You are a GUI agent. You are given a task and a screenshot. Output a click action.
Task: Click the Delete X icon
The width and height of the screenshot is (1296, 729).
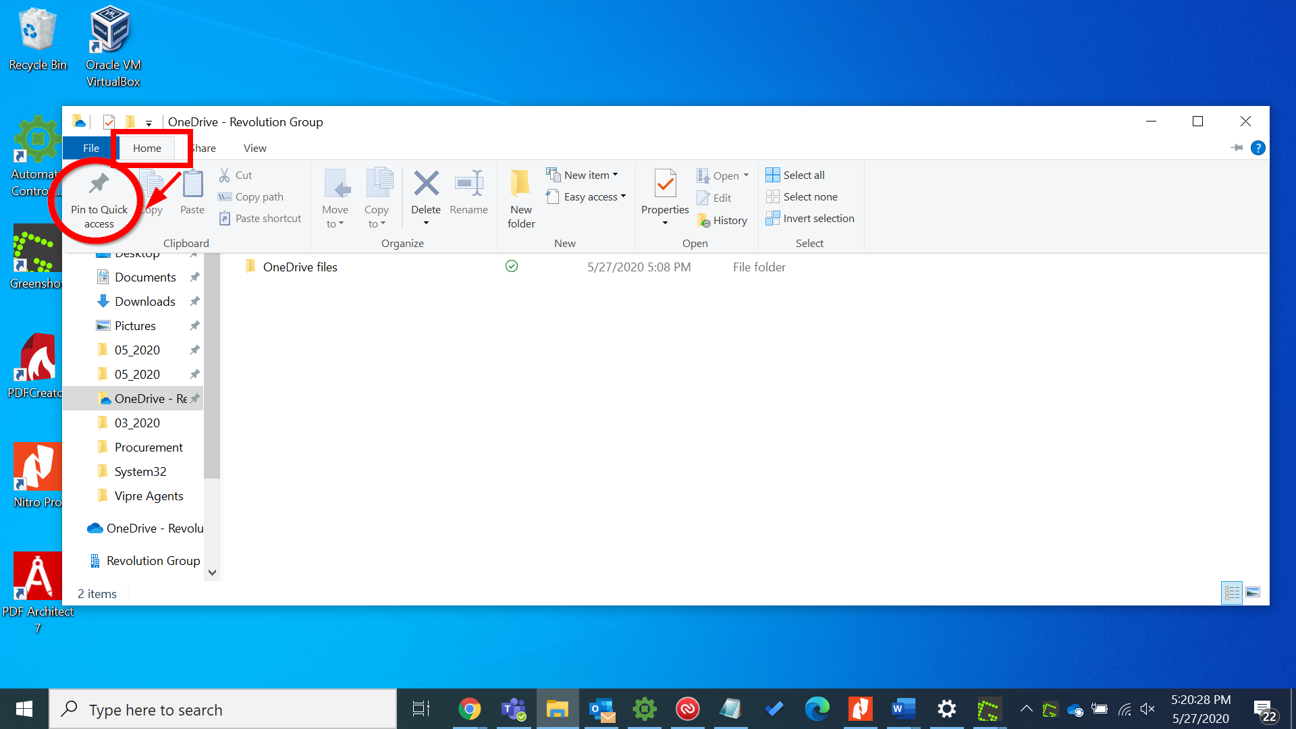click(x=426, y=184)
